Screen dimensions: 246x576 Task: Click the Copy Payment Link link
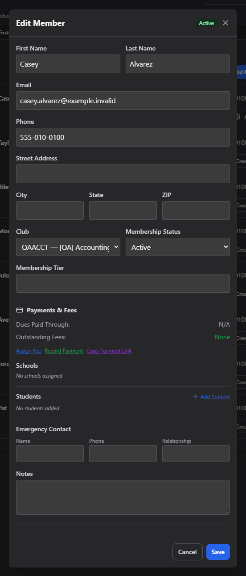pyautogui.click(x=109, y=351)
